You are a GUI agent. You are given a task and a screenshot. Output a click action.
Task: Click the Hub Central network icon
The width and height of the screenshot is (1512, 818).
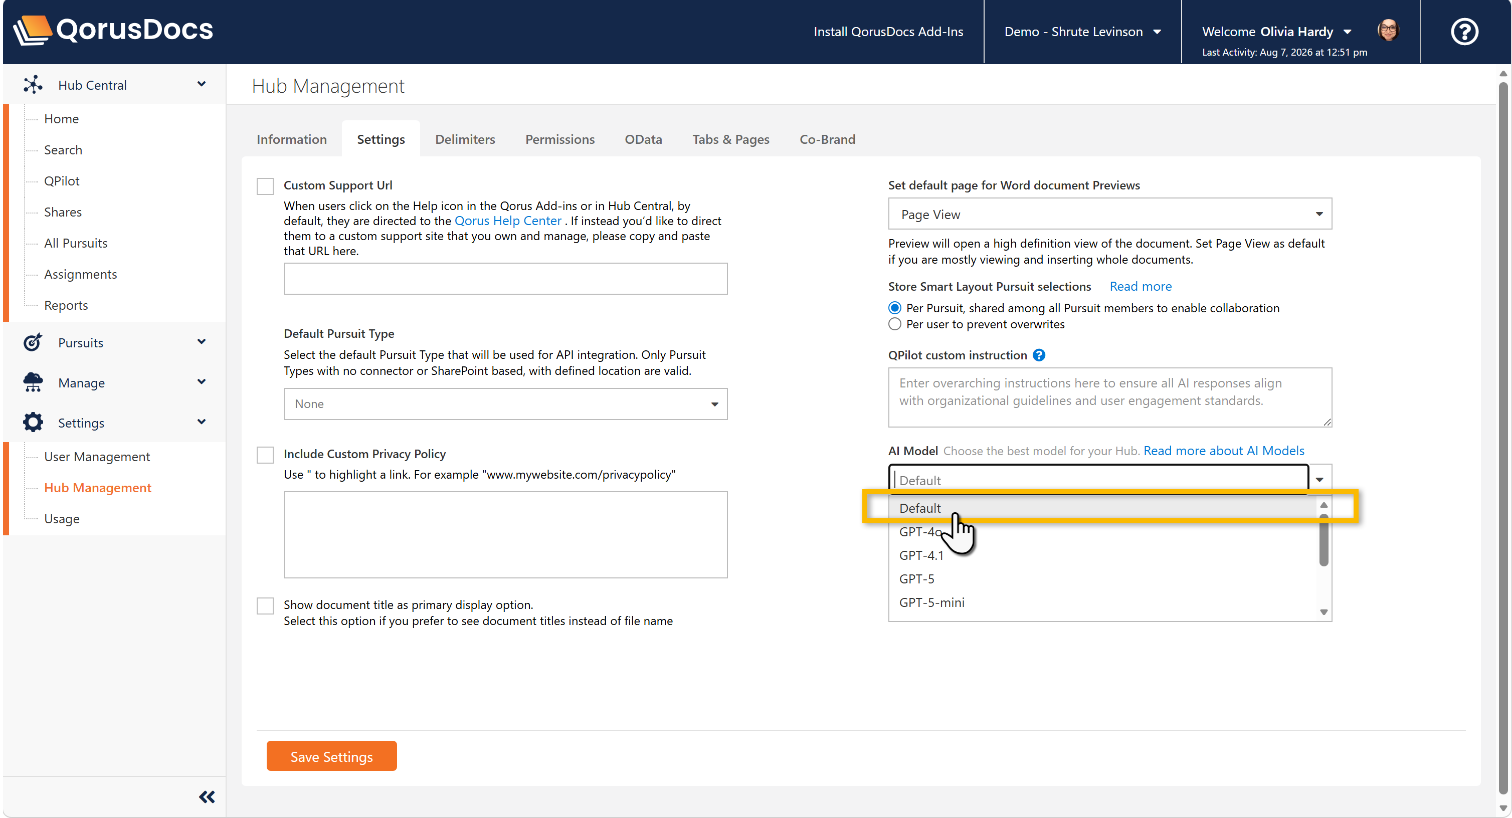pyautogui.click(x=33, y=85)
